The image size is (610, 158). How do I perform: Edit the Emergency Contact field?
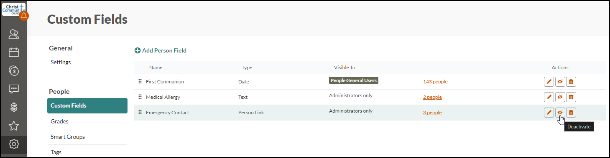pyautogui.click(x=549, y=113)
